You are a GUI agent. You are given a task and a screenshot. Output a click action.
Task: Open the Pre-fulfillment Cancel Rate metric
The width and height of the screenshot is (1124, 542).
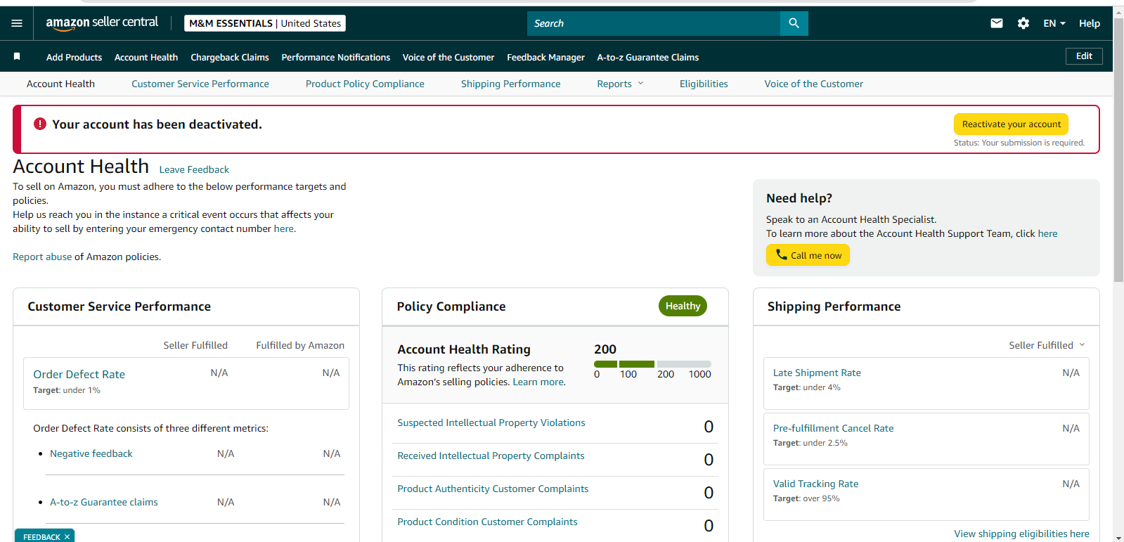coord(834,428)
